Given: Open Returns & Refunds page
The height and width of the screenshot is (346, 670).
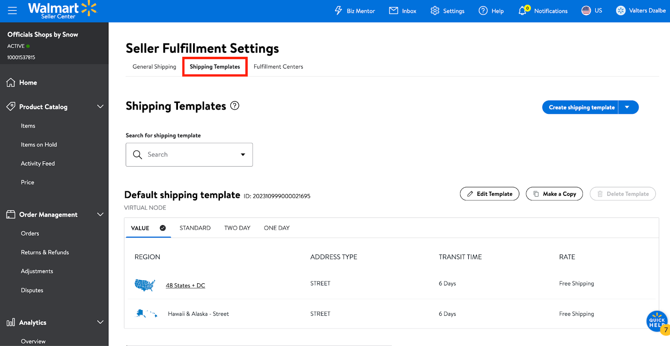Looking at the screenshot, I should click(45, 252).
